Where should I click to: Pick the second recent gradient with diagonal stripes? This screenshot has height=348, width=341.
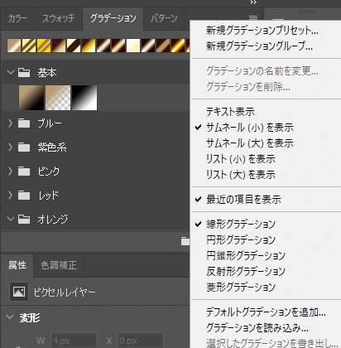(29, 46)
